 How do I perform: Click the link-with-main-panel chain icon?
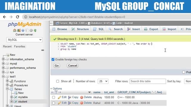43,50
